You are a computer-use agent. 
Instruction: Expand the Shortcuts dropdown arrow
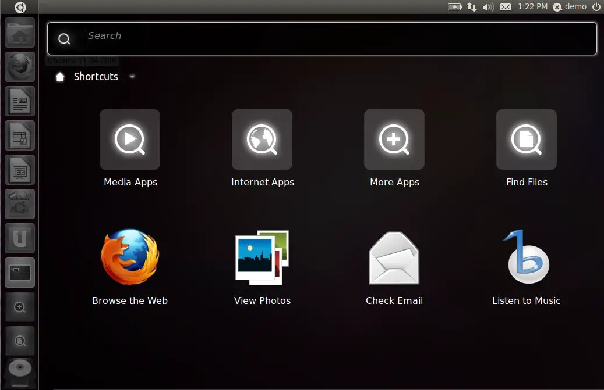[x=132, y=77]
